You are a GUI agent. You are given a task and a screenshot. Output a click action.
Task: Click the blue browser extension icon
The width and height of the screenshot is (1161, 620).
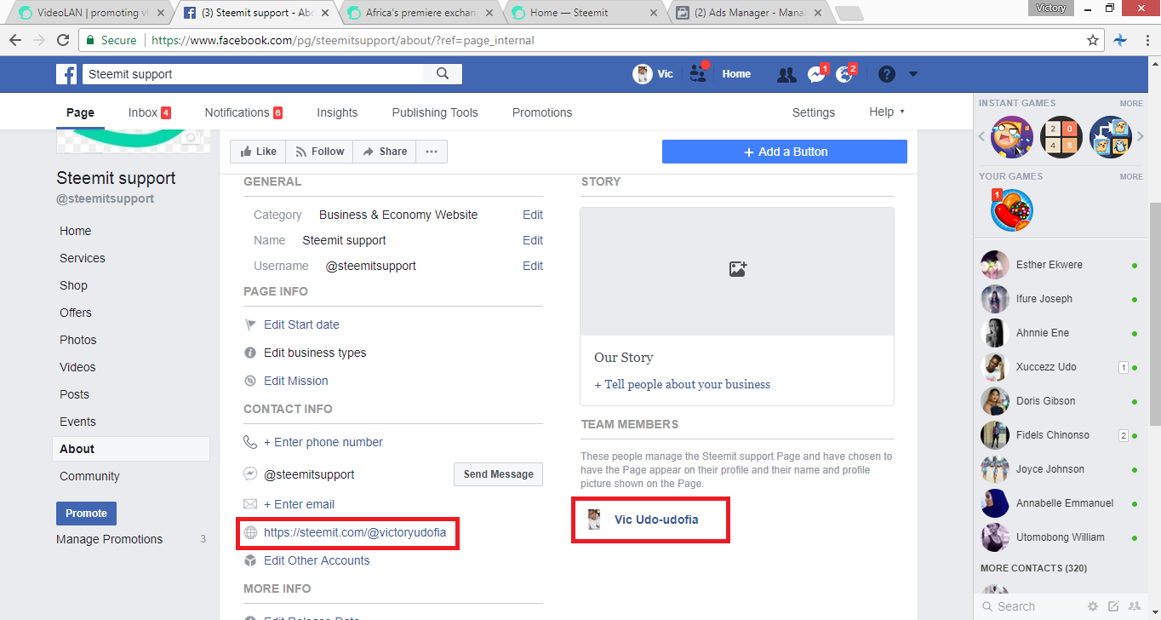pos(1121,40)
